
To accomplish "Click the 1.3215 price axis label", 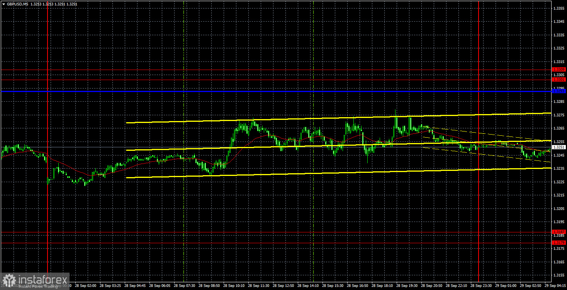I will 559,195.
